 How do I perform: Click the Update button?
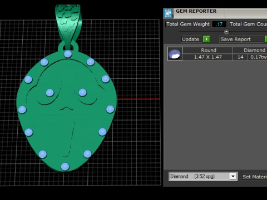[x=191, y=39]
